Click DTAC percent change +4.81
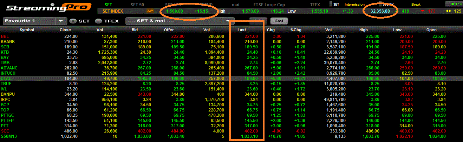This screenshot has height=142, width=463. point(299,79)
